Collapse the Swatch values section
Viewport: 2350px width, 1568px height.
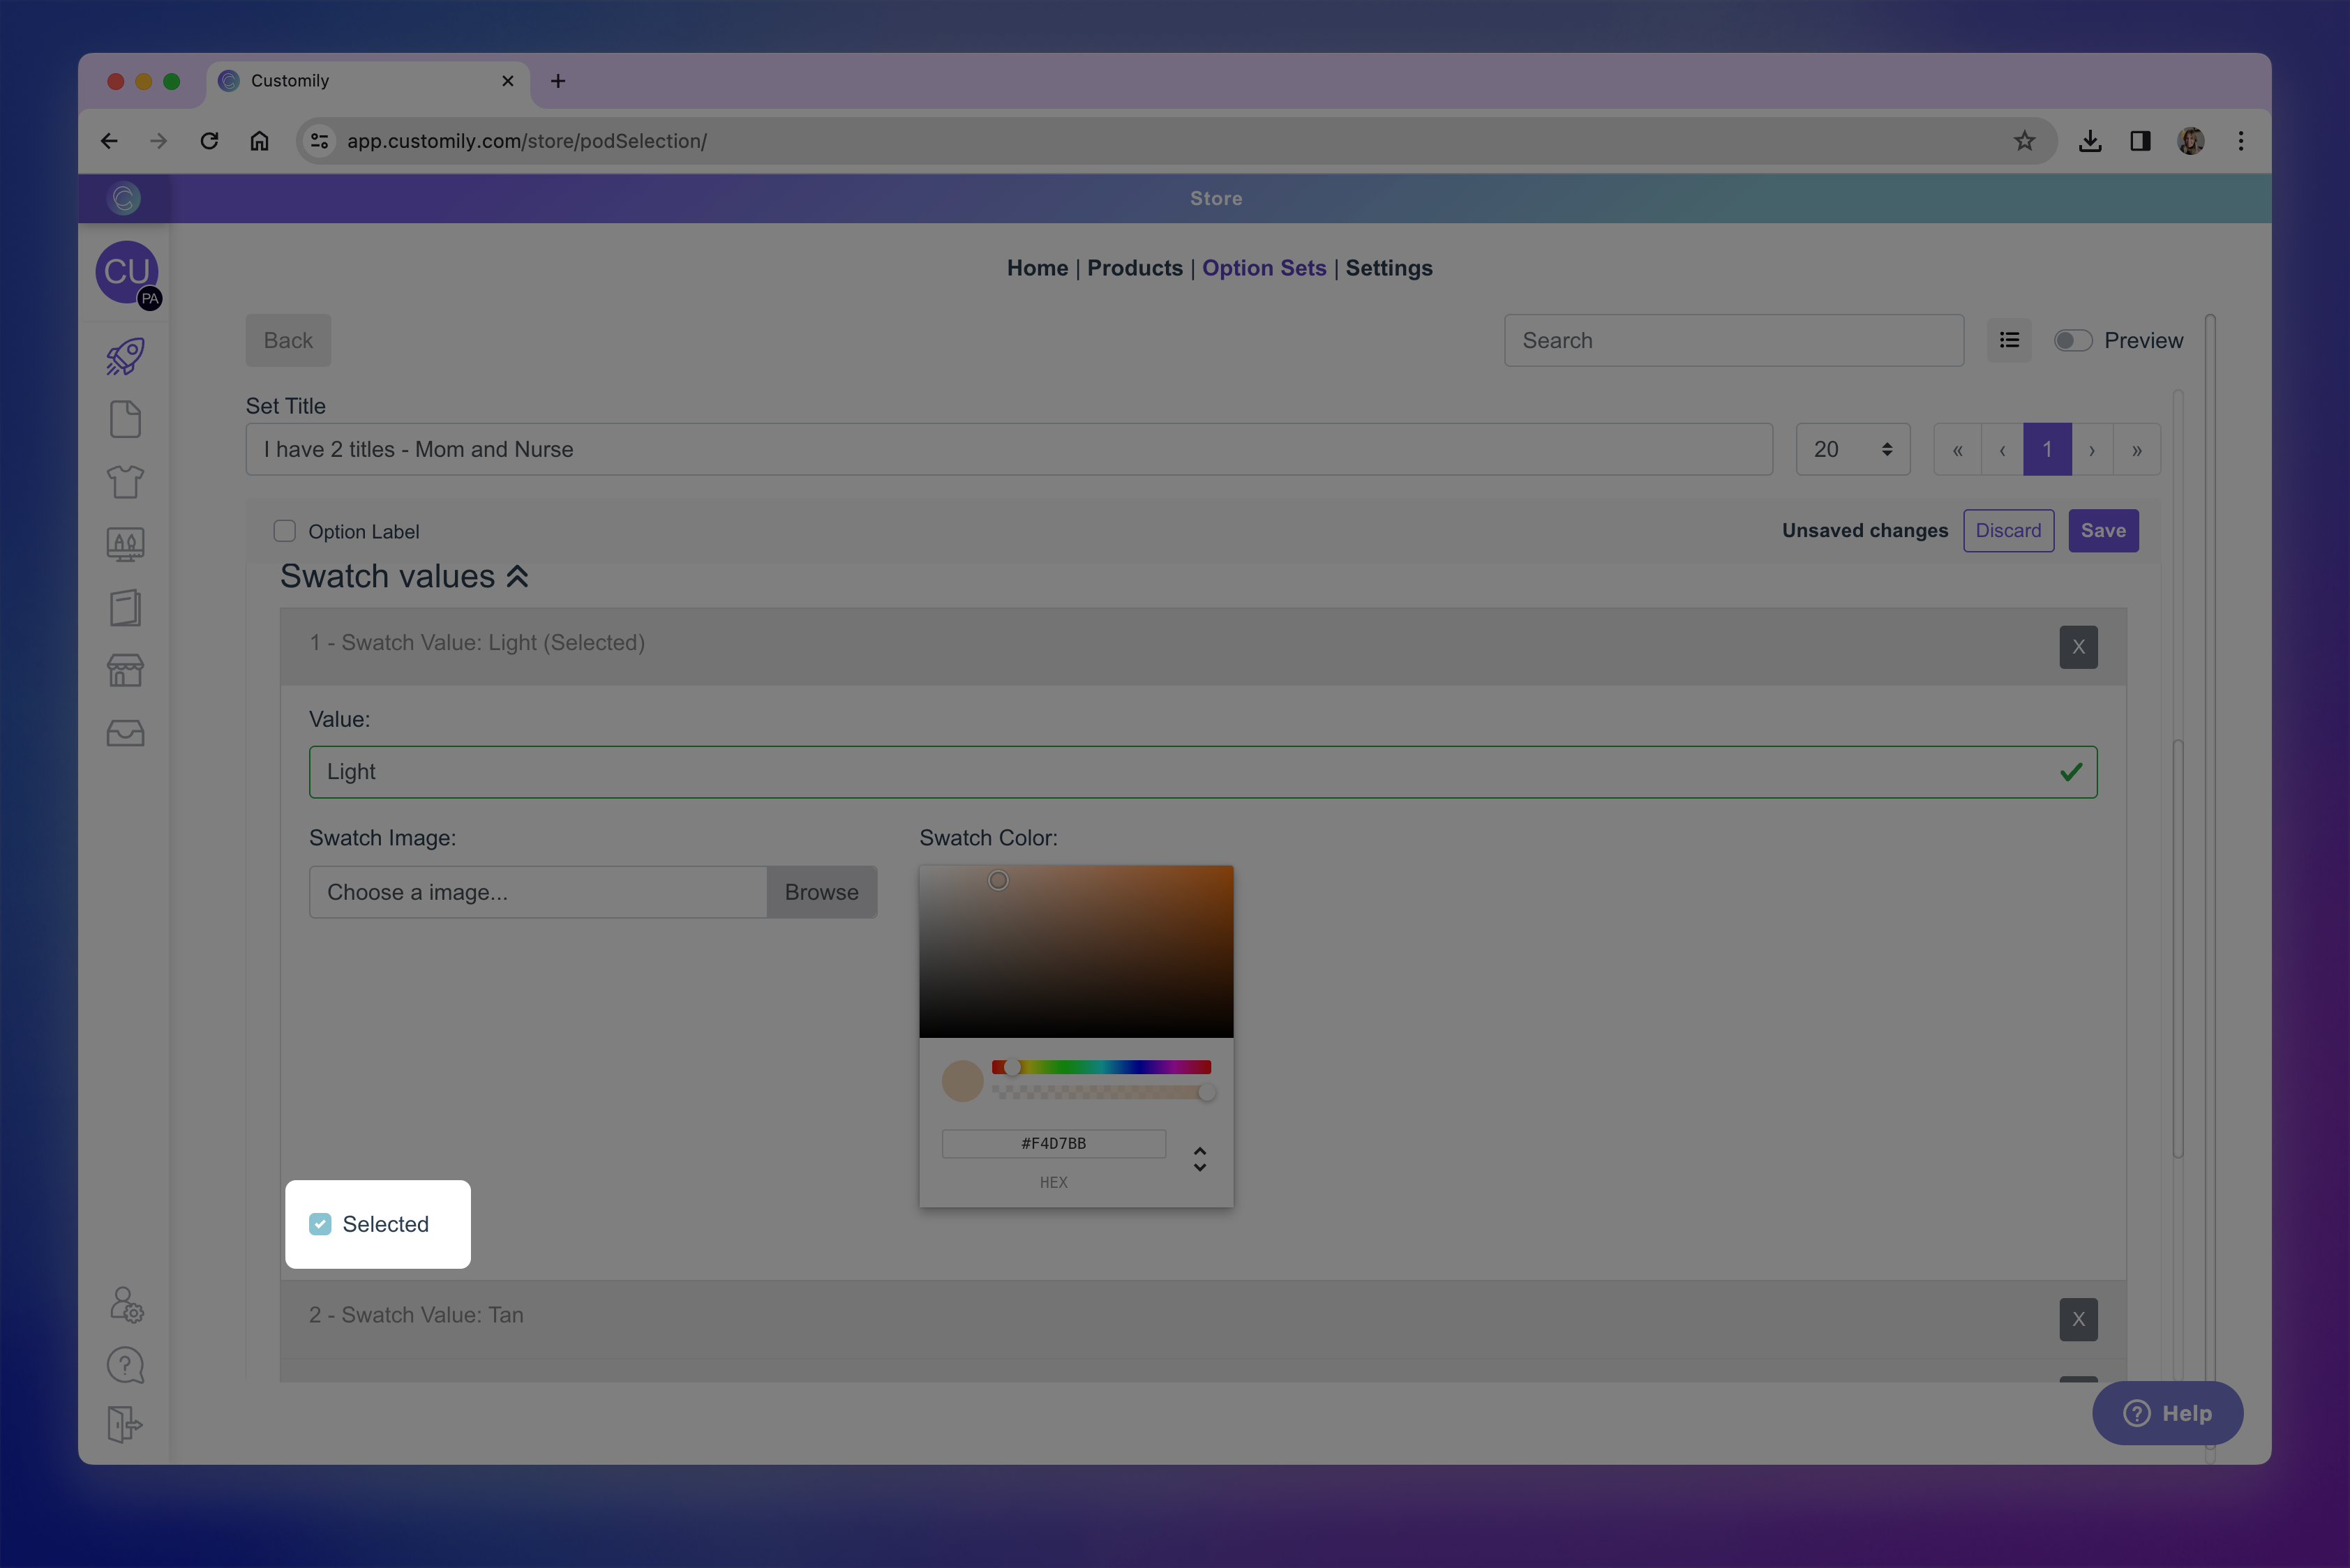pos(517,577)
